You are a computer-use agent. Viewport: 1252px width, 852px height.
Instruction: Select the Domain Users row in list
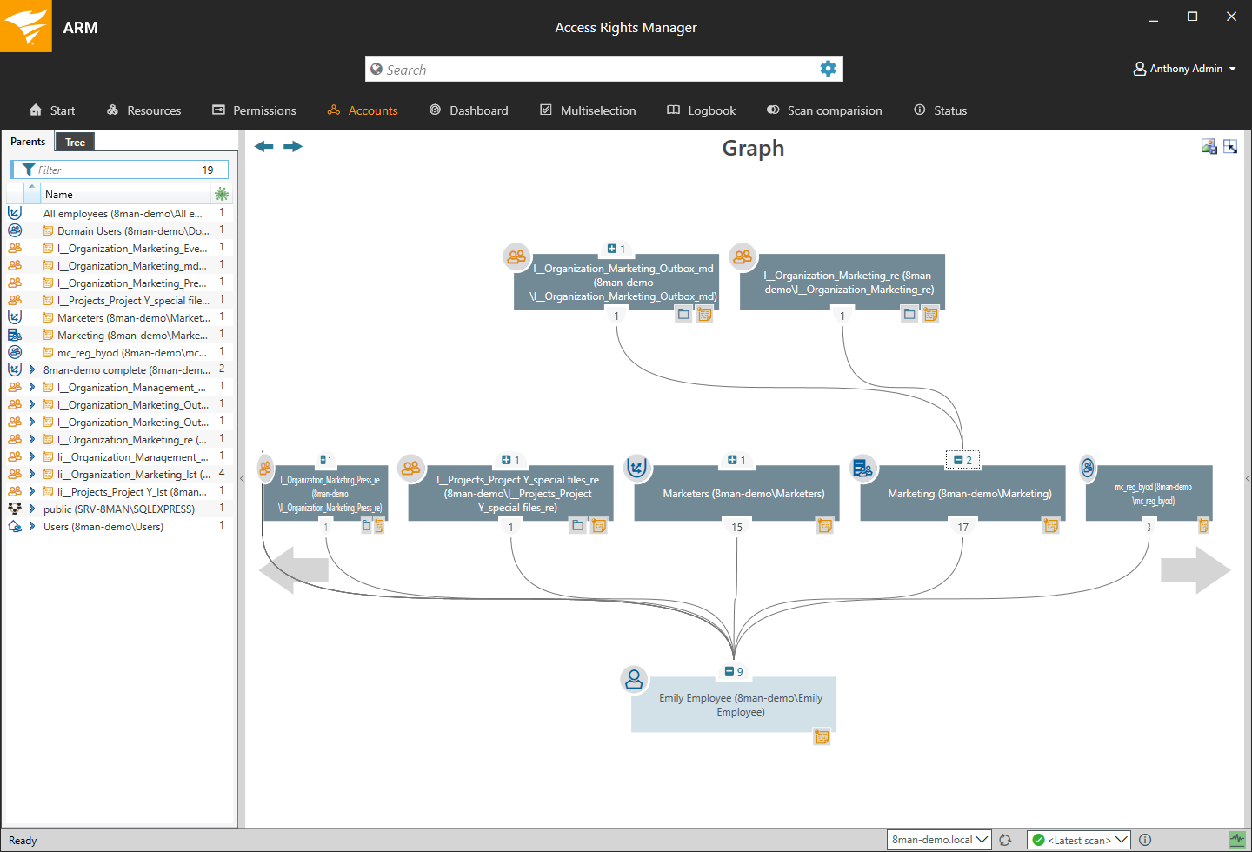click(x=132, y=230)
